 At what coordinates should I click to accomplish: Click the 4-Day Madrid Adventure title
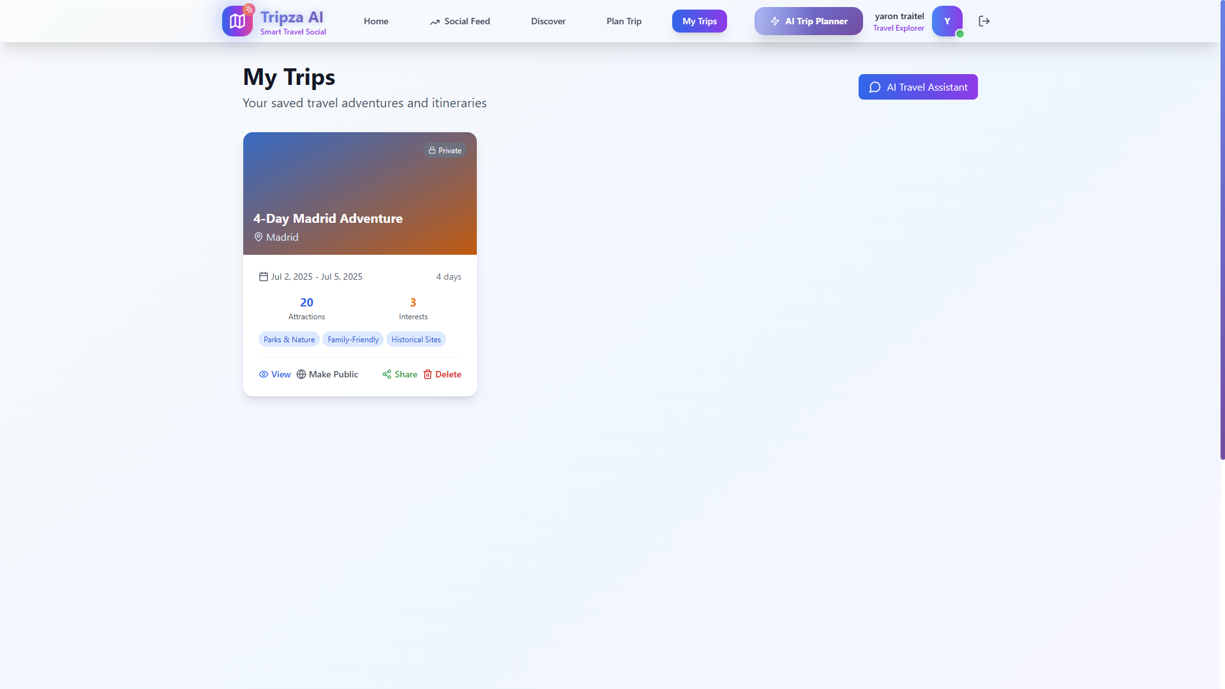pos(328,218)
